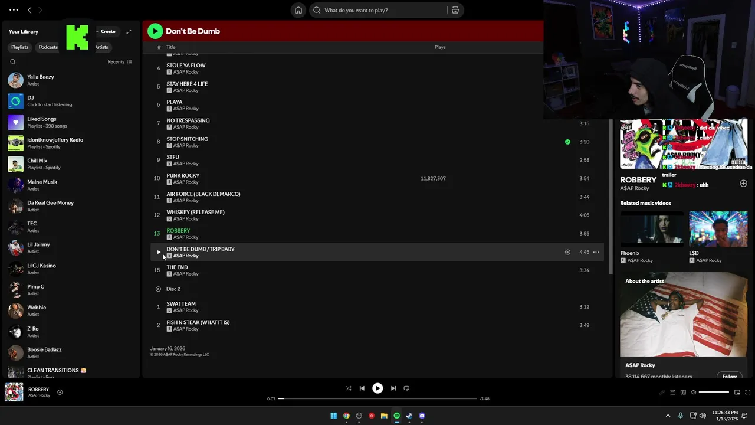Click the main Play button in player bar
Viewport: 755px width, 425px height.
click(x=377, y=388)
